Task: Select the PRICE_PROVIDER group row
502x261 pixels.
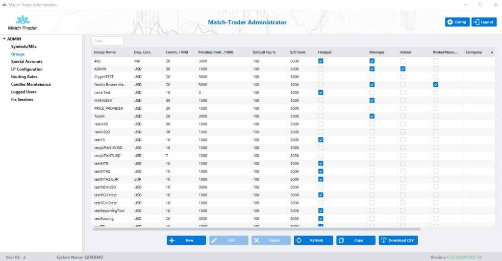Action: pyautogui.click(x=293, y=108)
